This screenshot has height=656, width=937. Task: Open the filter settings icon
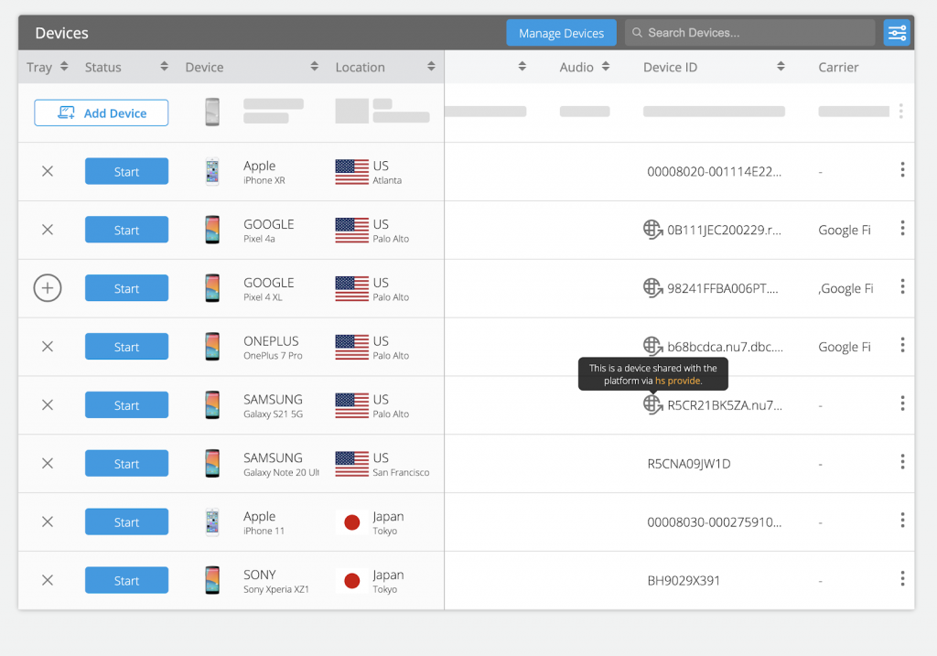click(x=897, y=33)
